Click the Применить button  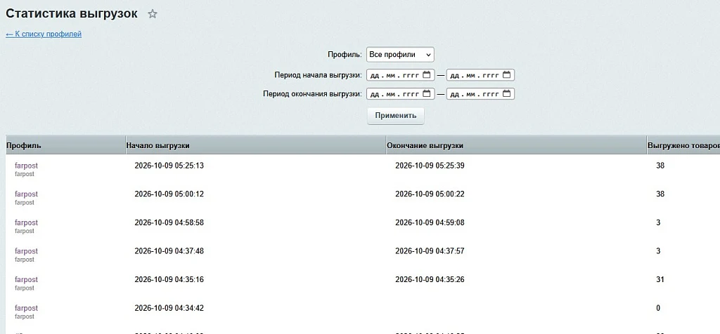pos(396,116)
